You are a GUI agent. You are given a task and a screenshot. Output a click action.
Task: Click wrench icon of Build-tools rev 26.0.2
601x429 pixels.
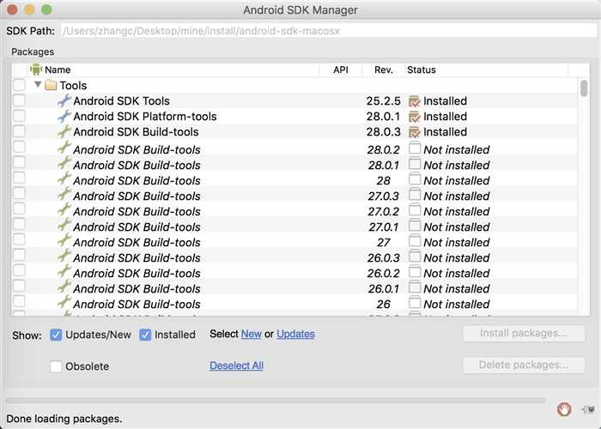click(x=64, y=271)
